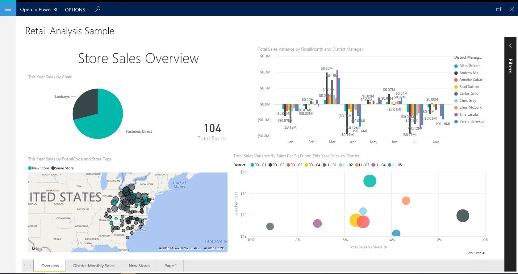The height and width of the screenshot is (274, 518).
Task: Select the Same Store legend item
Action: (x=63, y=168)
